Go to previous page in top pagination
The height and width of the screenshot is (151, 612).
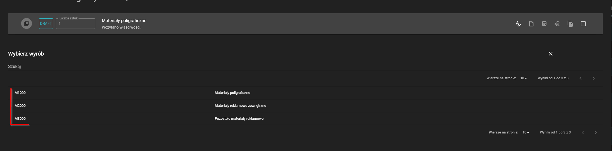[x=581, y=78]
